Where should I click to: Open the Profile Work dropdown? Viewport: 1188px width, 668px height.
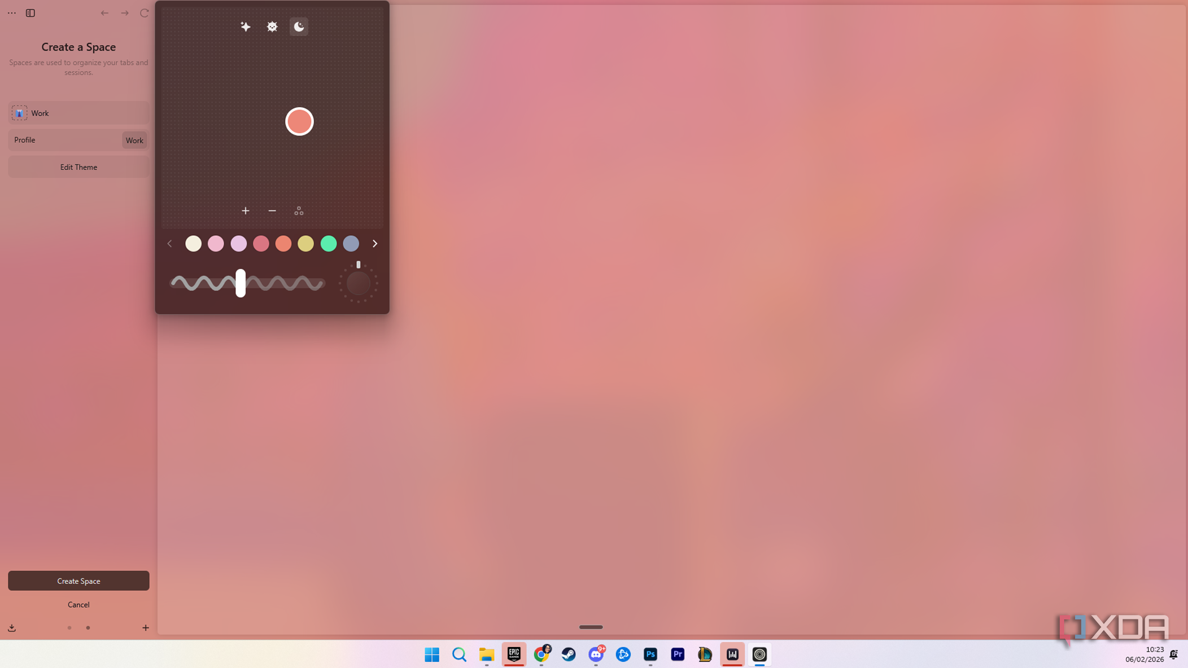click(134, 140)
